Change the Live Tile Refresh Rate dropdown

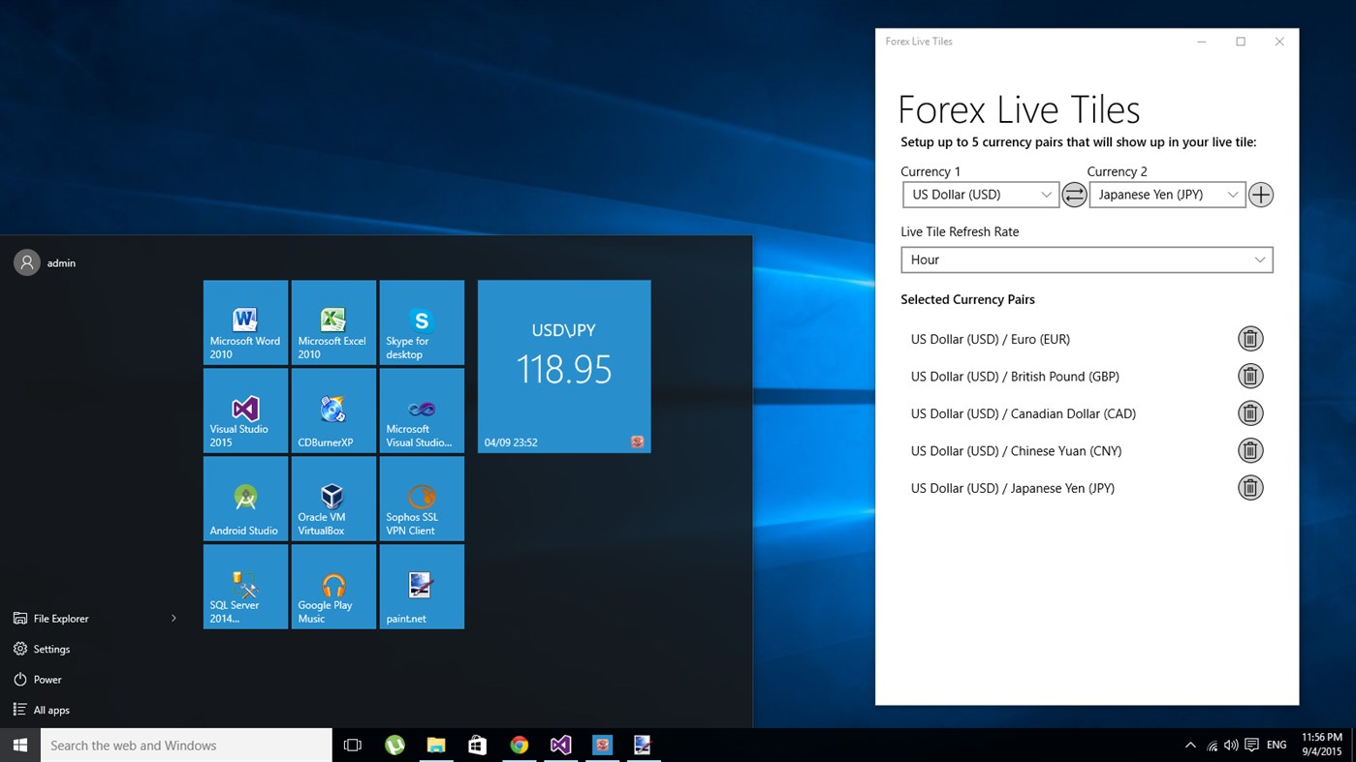click(1086, 259)
